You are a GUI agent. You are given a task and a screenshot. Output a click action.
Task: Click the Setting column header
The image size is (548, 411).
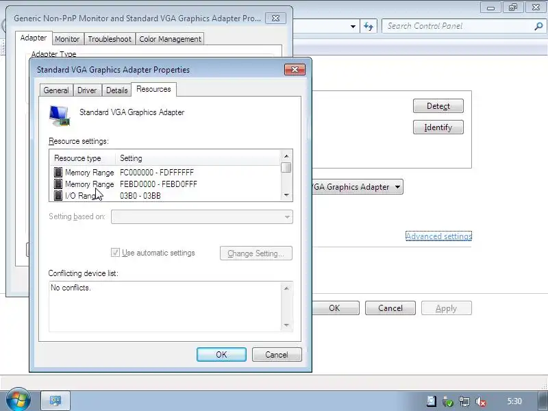click(198, 158)
